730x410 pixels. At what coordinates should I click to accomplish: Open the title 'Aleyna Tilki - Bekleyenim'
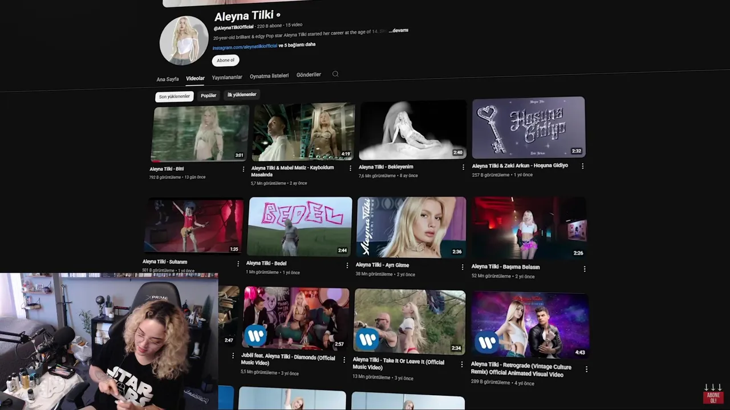(386, 167)
